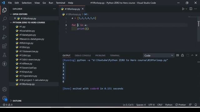Open the lightning bolt activity bar icon
The image size is (200, 112).
pyautogui.click(x=4, y=64)
